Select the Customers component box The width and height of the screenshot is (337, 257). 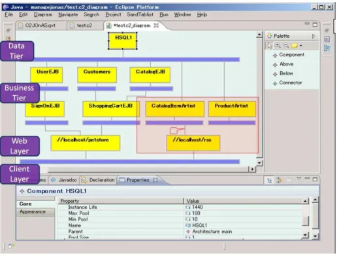tap(97, 75)
